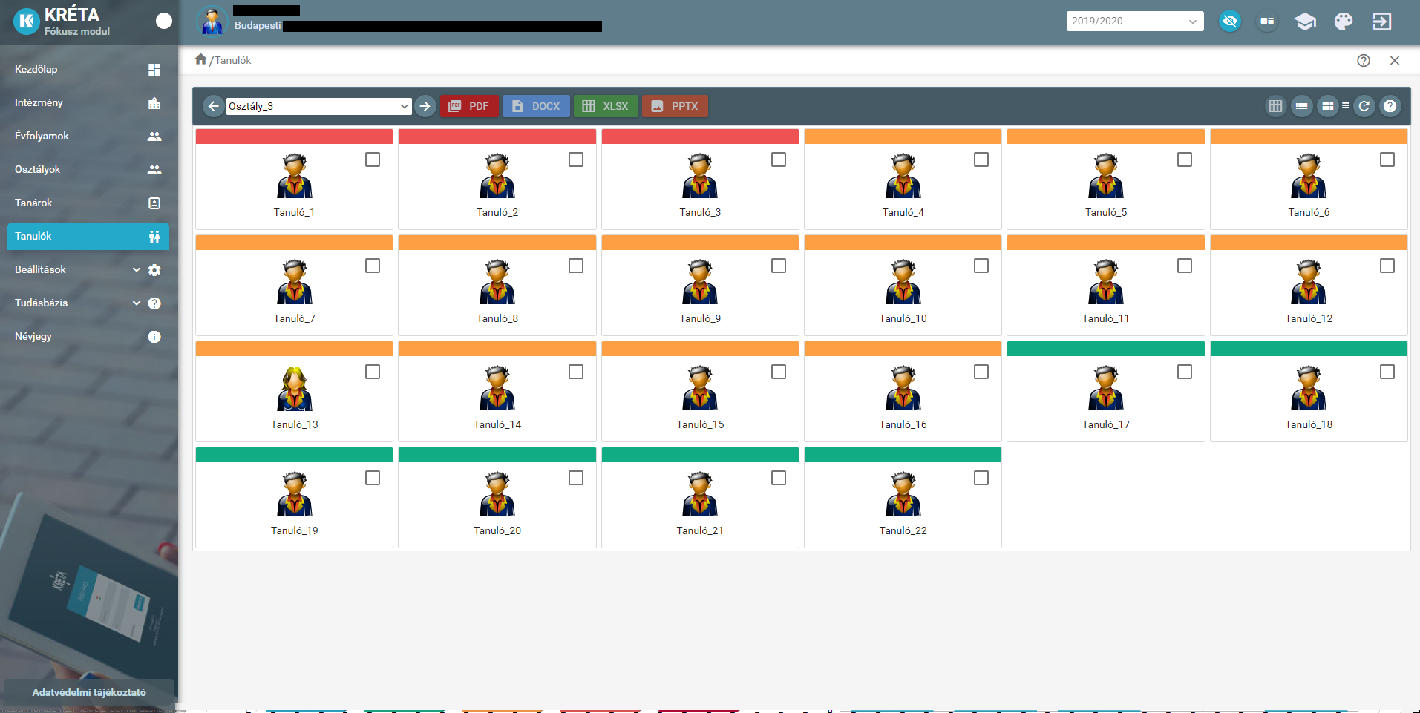1420x713 pixels.
Task: Check the Tanuló_20 checkbox
Action: (x=576, y=478)
